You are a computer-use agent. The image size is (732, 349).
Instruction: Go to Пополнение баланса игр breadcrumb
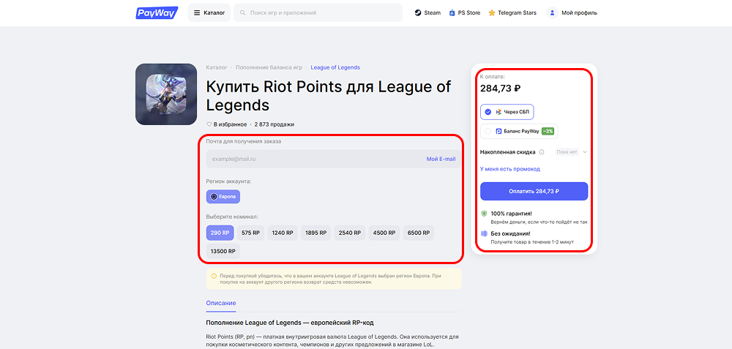click(x=269, y=67)
